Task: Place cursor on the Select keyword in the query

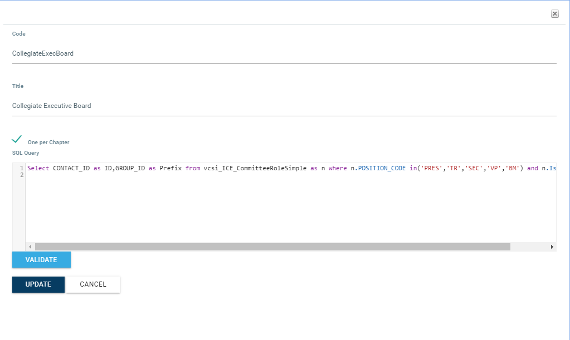Action: [38, 168]
